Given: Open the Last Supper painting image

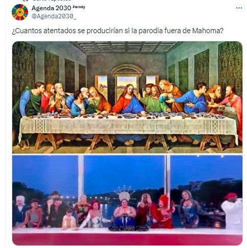Looking at the screenshot, I should (x=127, y=97).
